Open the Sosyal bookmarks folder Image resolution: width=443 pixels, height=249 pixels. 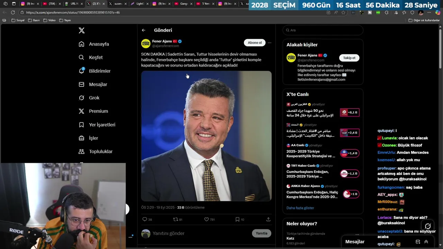coord(18,20)
